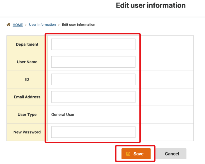Click the General User type value
The height and width of the screenshot is (164, 205).
click(63, 115)
